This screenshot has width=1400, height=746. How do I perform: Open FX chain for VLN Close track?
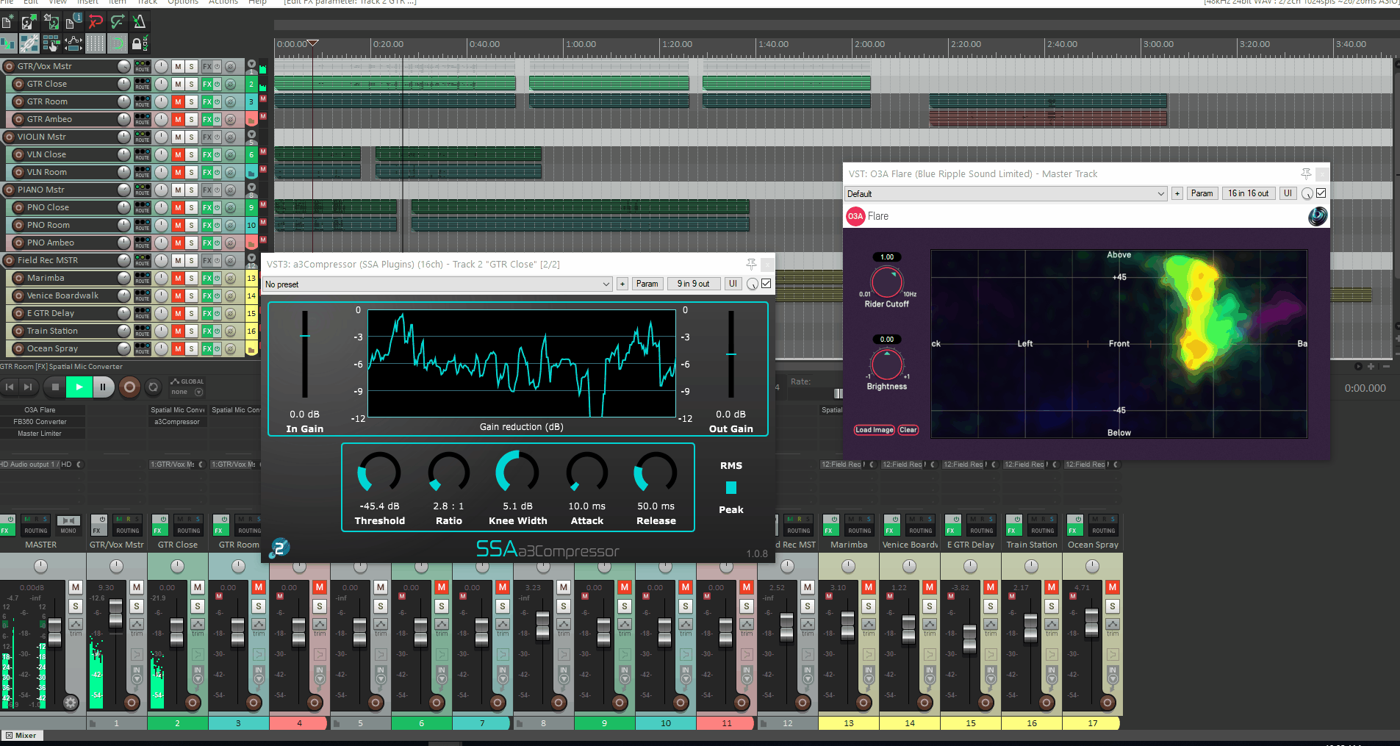point(207,154)
